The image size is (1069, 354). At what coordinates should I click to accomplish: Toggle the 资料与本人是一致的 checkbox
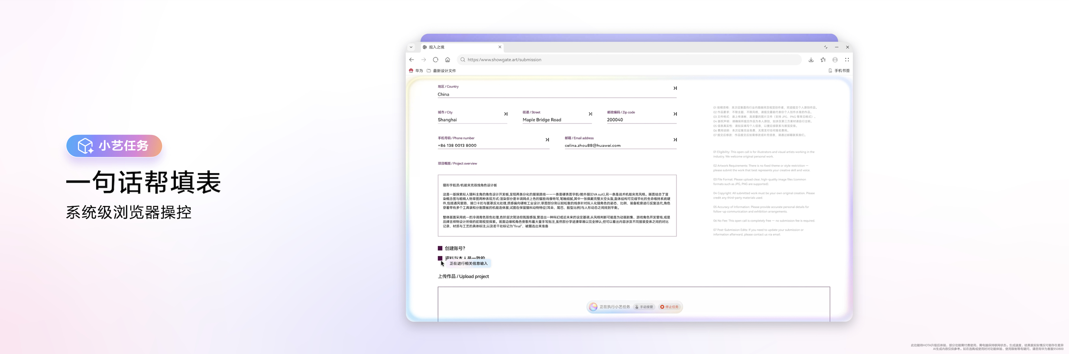click(440, 258)
